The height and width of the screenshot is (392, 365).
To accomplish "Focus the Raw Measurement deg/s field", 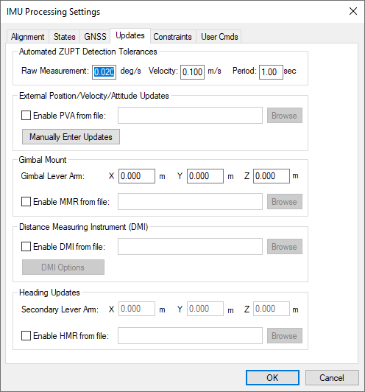I will coord(104,72).
